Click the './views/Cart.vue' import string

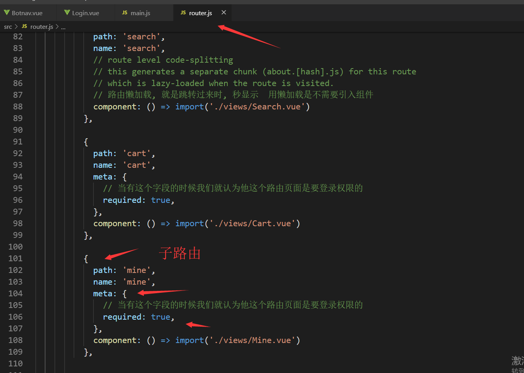tap(253, 223)
